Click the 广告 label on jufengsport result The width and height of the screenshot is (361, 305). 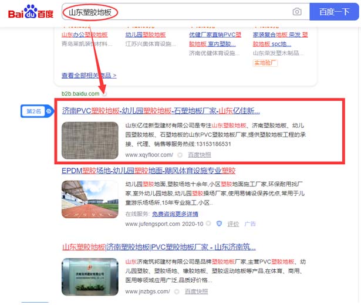tap(250, 224)
